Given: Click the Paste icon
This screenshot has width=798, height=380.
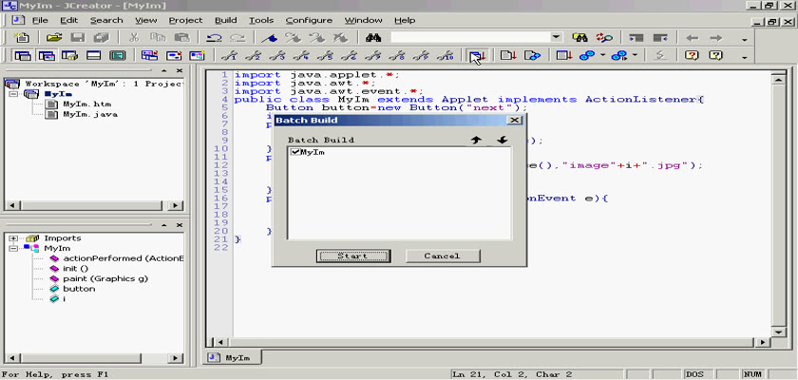Looking at the screenshot, I should 181,38.
